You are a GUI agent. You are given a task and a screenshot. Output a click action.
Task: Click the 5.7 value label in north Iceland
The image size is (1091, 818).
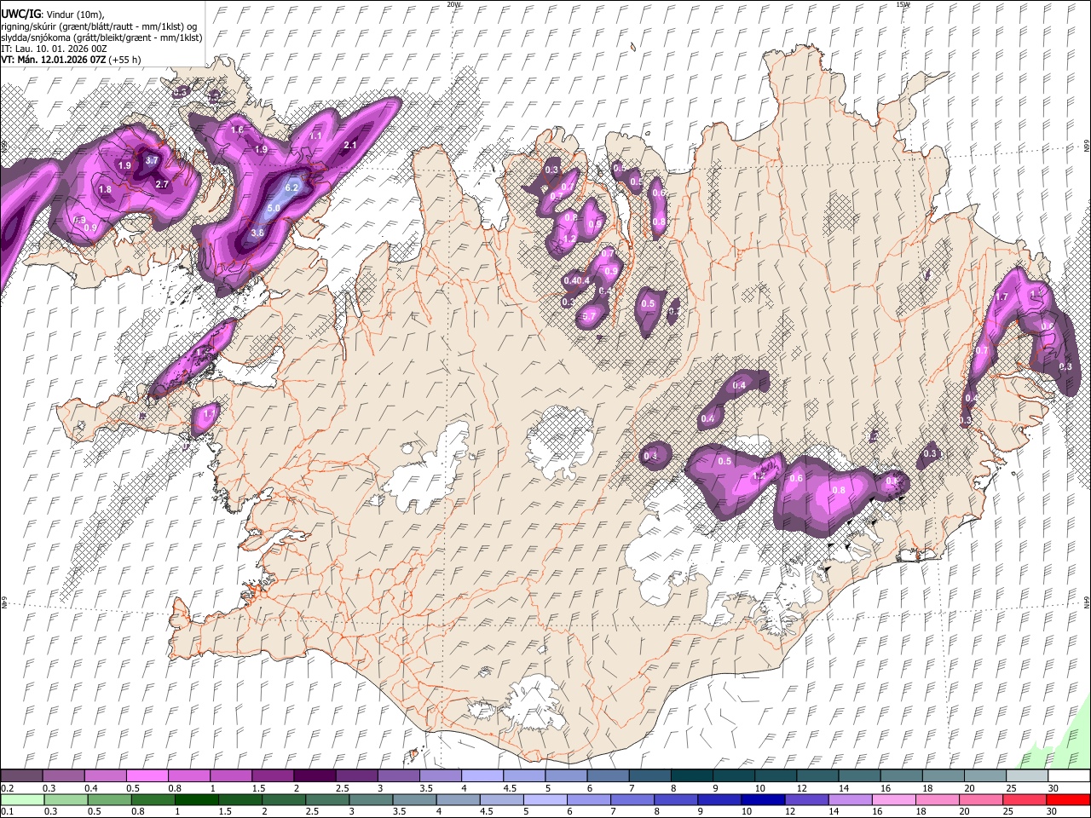[589, 317]
